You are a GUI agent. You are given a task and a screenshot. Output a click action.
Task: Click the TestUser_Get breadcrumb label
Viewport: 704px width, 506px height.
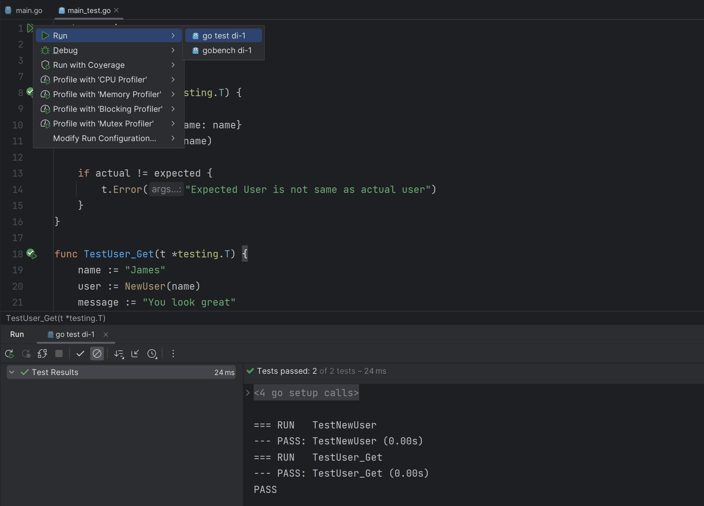tap(56, 318)
